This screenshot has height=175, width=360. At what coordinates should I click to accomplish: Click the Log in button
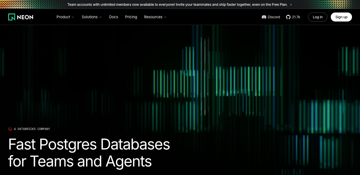(x=317, y=17)
